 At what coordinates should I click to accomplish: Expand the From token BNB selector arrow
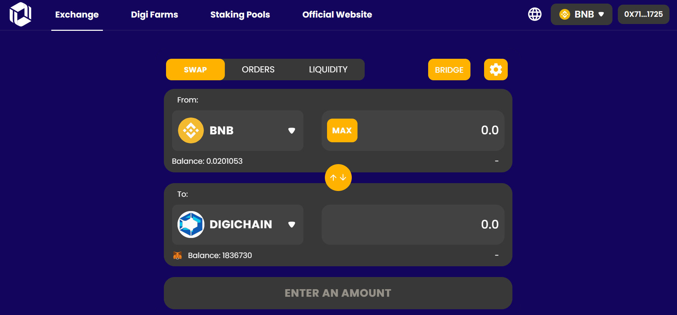(292, 130)
